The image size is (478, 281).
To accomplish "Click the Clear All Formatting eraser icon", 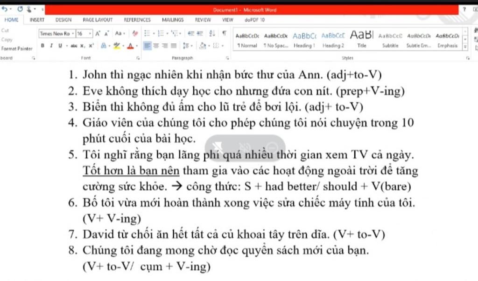I will 135,33.
